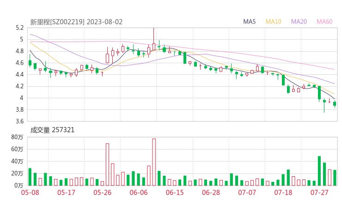Click the 06-06 date axis label

(x=139, y=192)
